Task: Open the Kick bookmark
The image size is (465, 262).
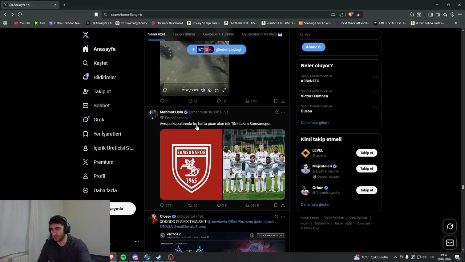Action: pyautogui.click(x=40, y=23)
